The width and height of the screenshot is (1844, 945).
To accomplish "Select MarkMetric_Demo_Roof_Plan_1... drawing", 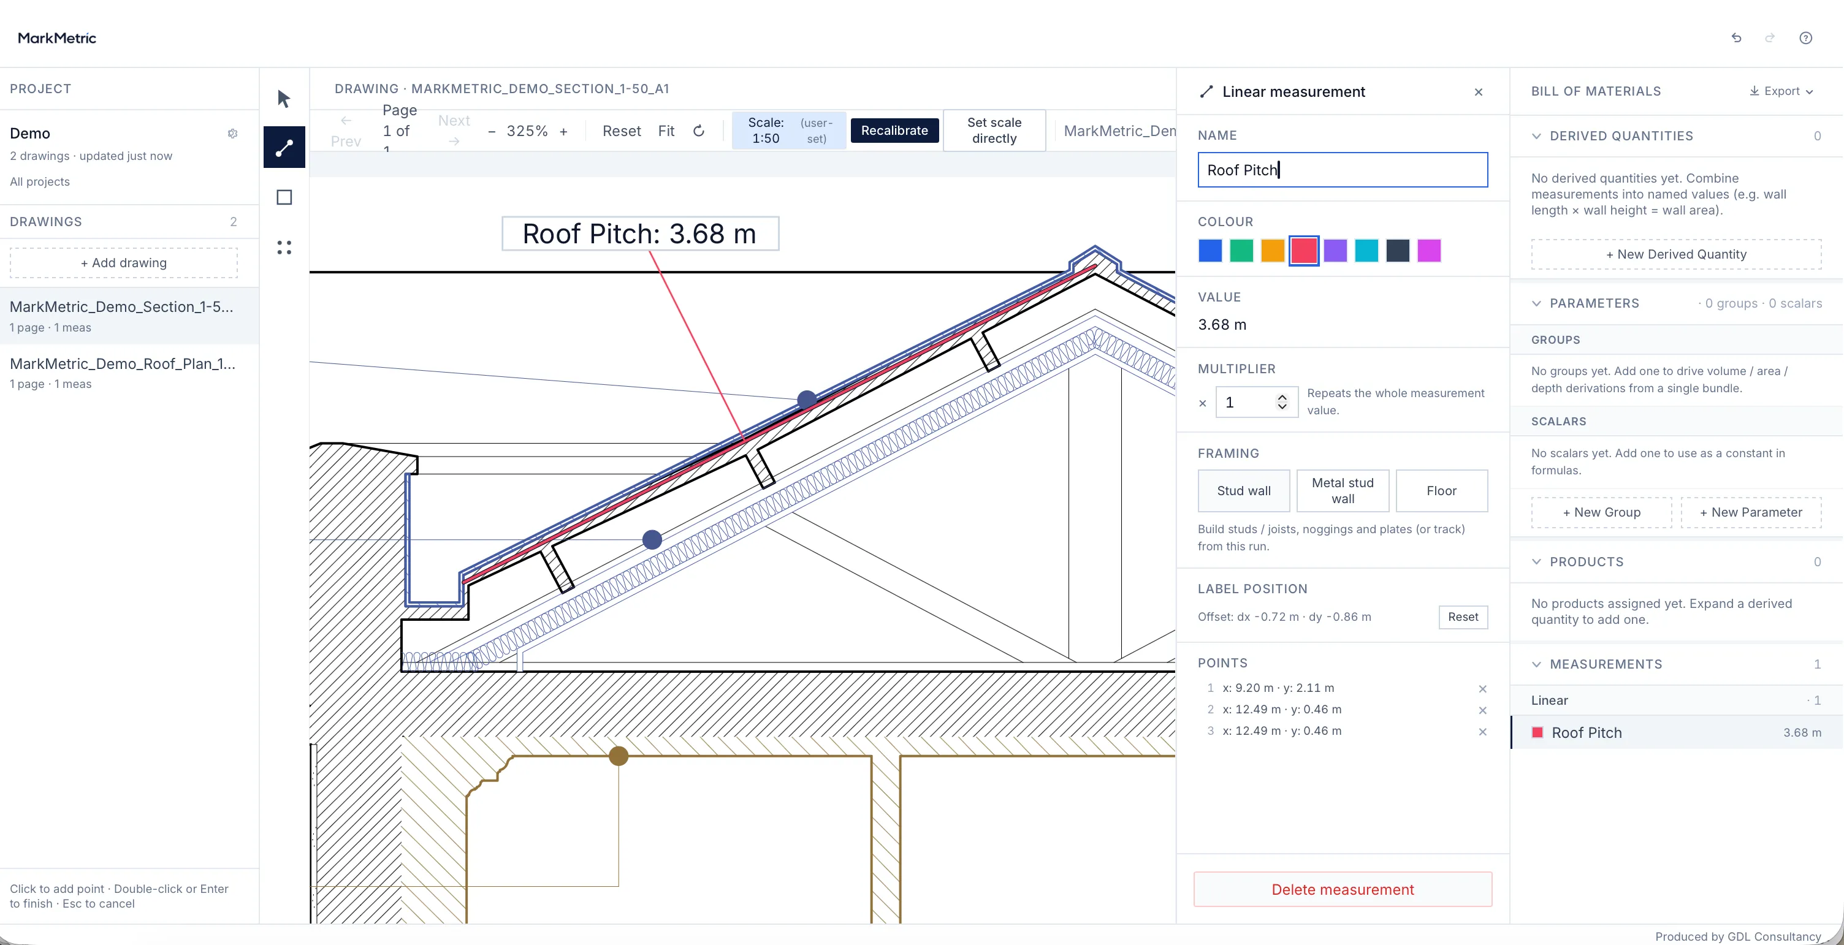I will click(129, 373).
